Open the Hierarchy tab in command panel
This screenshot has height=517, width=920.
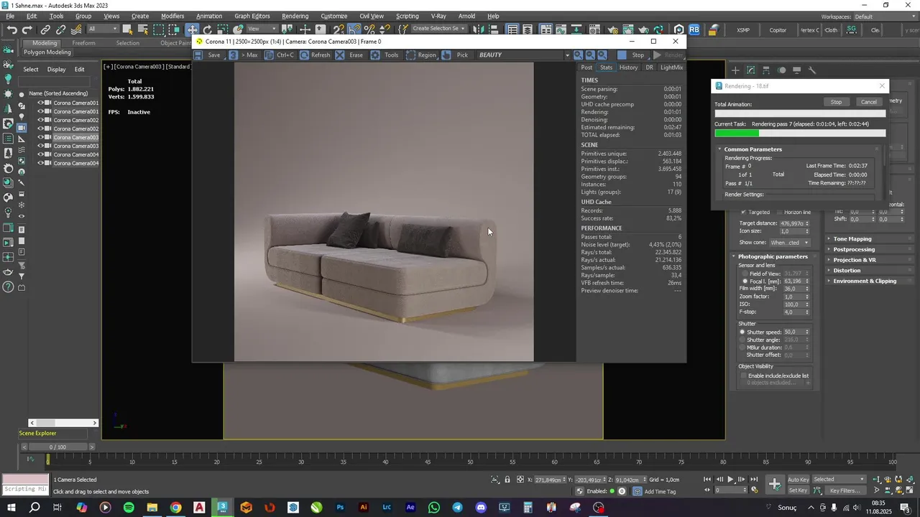766,70
